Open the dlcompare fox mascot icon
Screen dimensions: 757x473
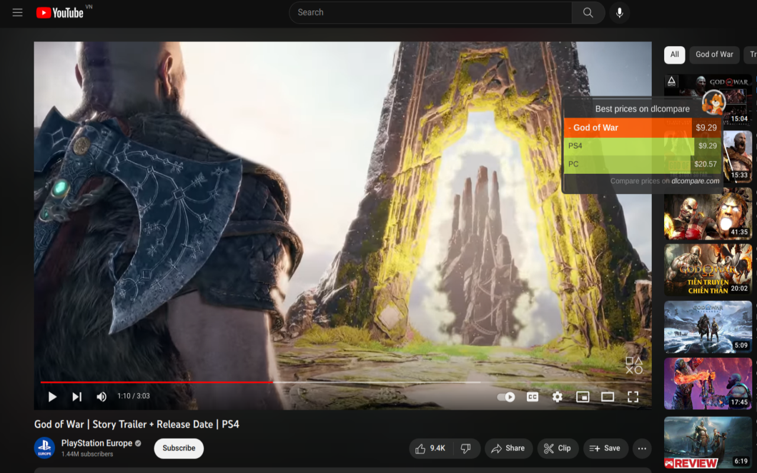[x=713, y=103]
